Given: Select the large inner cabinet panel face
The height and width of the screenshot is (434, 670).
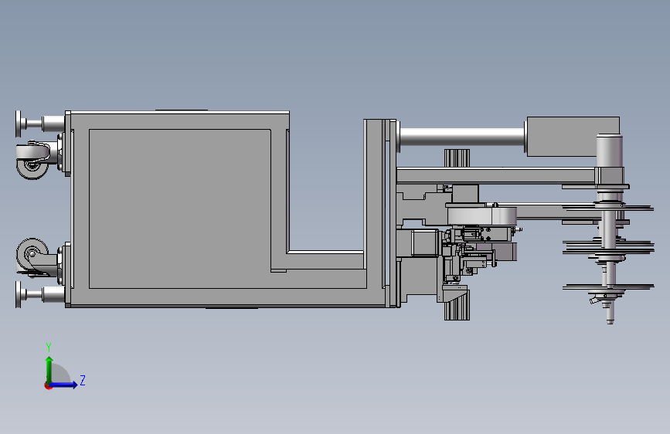Looking at the screenshot, I should pos(179,209).
